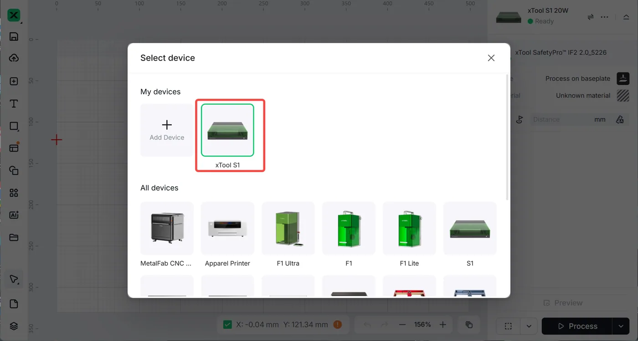Click the Unknown material swatch
The width and height of the screenshot is (638, 341).
point(623,96)
